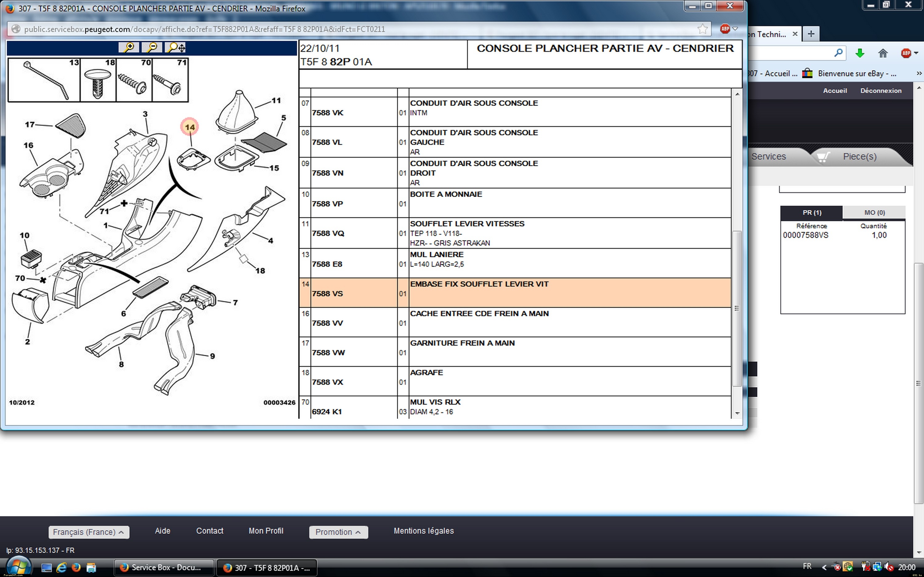Open a new browser tab with plus
This screenshot has width=924, height=577.
pos(811,34)
